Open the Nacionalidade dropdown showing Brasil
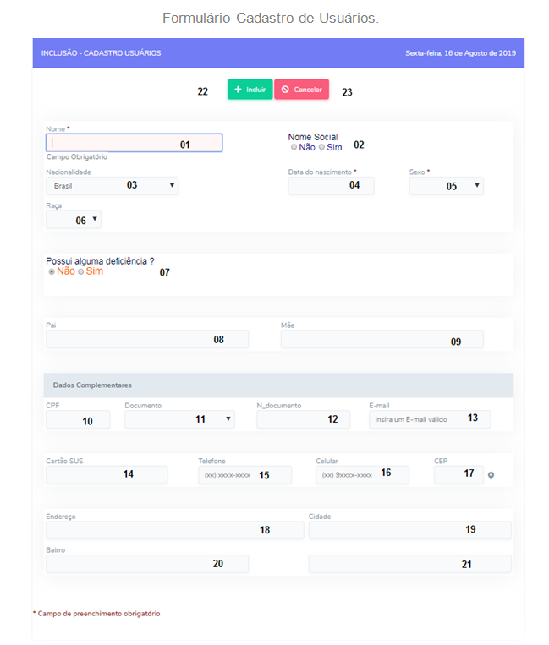549x645 pixels. pyautogui.click(x=112, y=185)
